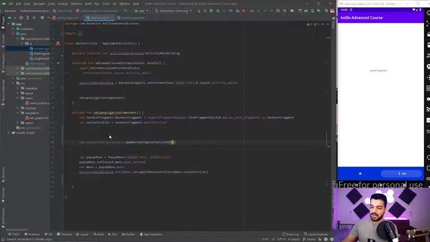Open the Profiler tool window button

(x=128, y=235)
